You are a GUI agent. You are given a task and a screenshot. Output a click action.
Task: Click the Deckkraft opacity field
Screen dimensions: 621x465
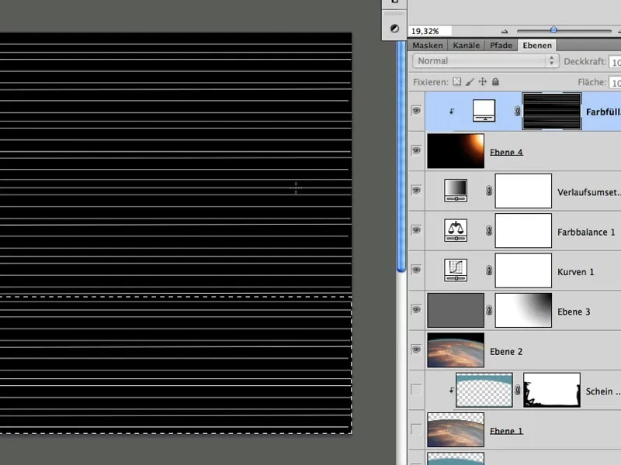615,62
